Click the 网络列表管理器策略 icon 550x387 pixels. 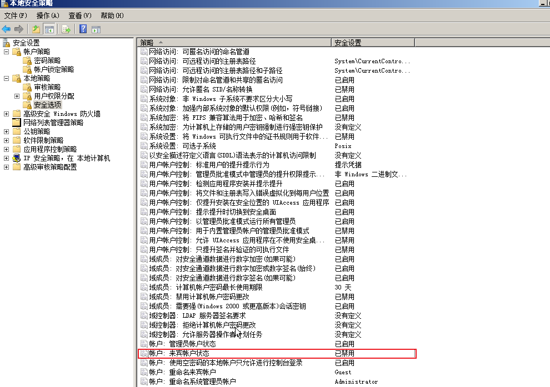click(17, 123)
